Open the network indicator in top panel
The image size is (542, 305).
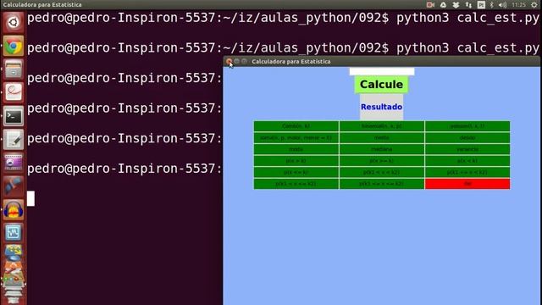[x=468, y=5]
